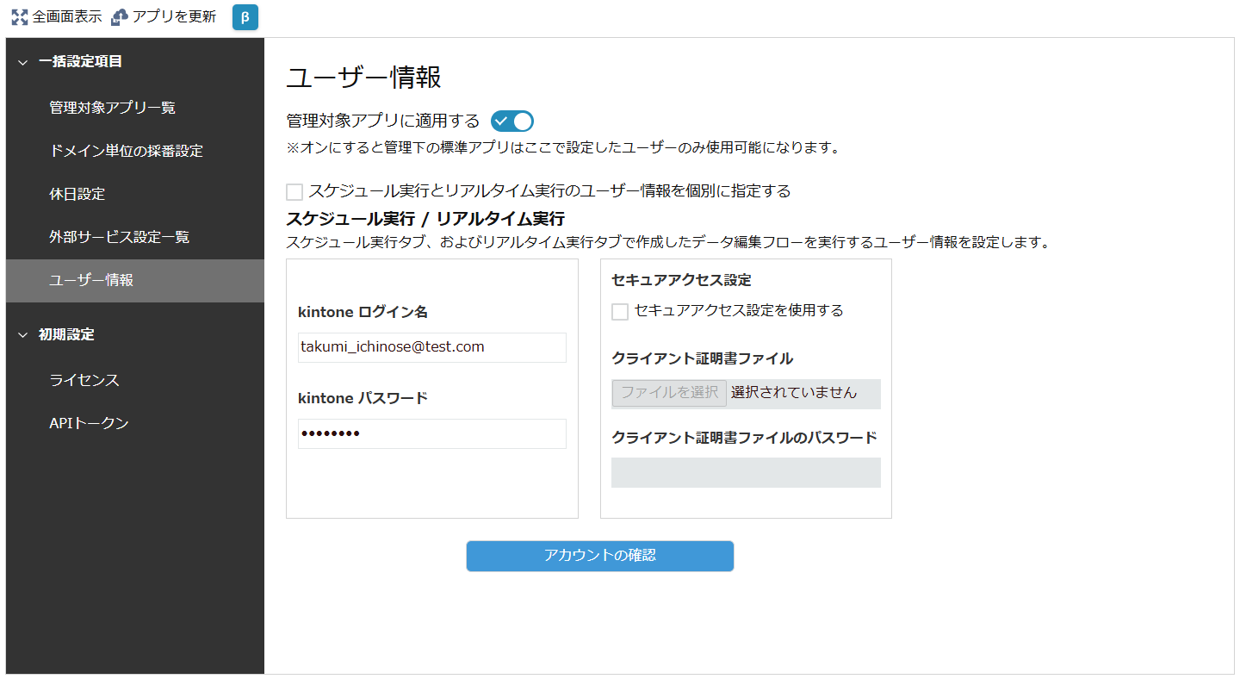Click the fullscreen display icon

(20, 17)
